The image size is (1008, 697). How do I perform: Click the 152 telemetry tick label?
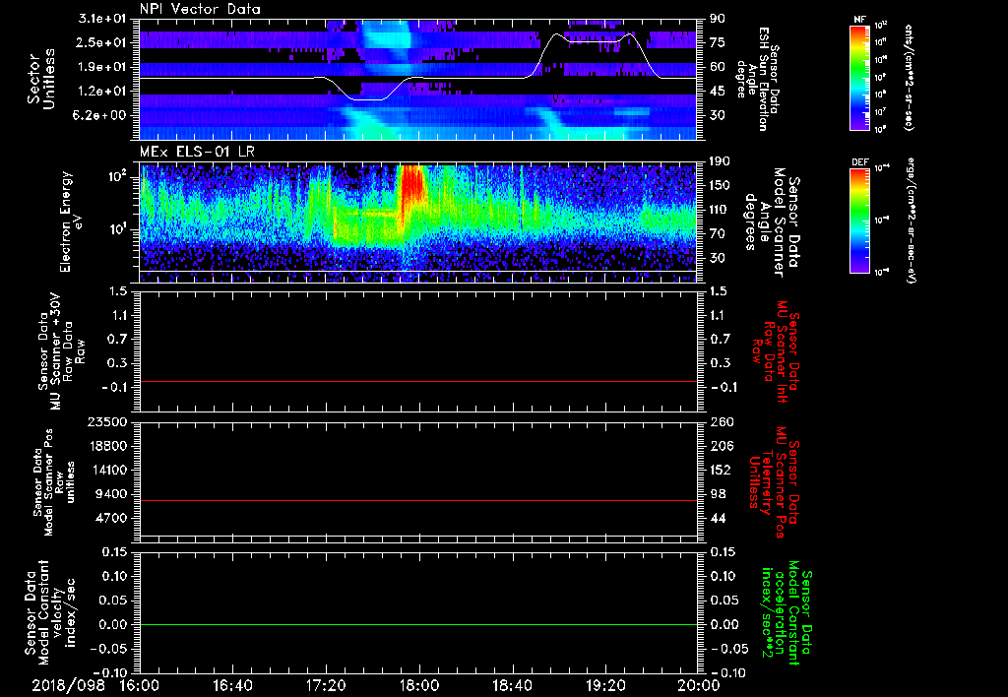point(720,470)
